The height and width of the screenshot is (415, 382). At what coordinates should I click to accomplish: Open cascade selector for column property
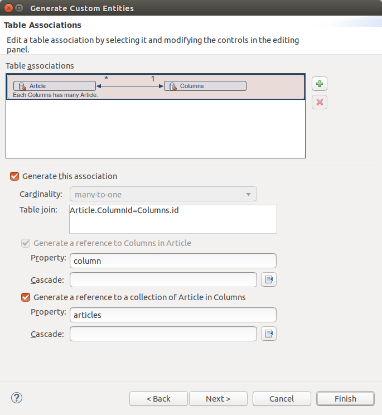pyautogui.click(x=269, y=279)
